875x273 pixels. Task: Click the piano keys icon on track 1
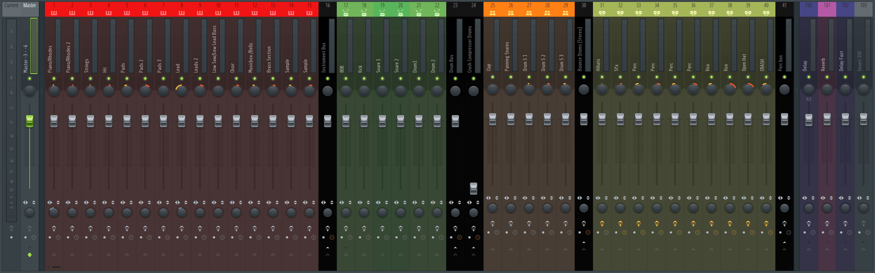coord(54,13)
